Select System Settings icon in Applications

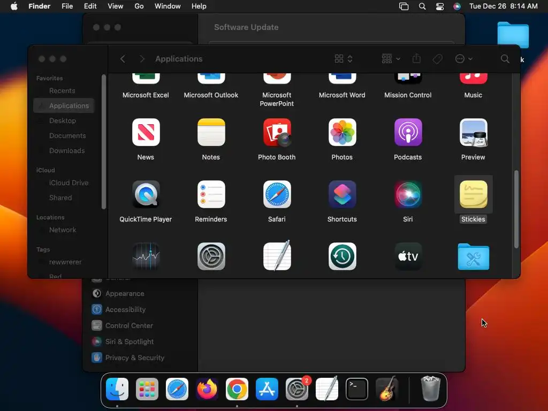point(211,256)
